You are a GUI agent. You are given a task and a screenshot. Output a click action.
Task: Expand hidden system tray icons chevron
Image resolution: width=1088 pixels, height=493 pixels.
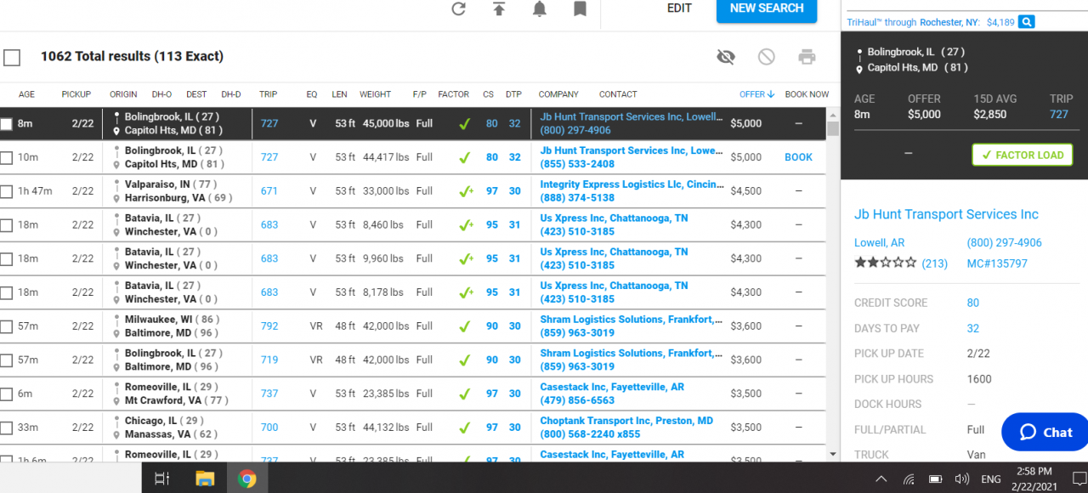(881, 479)
